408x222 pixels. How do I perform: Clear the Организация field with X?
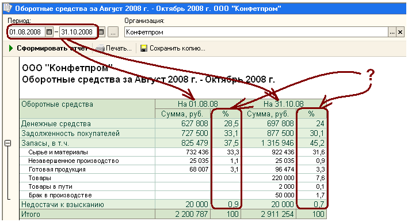(x=400, y=32)
